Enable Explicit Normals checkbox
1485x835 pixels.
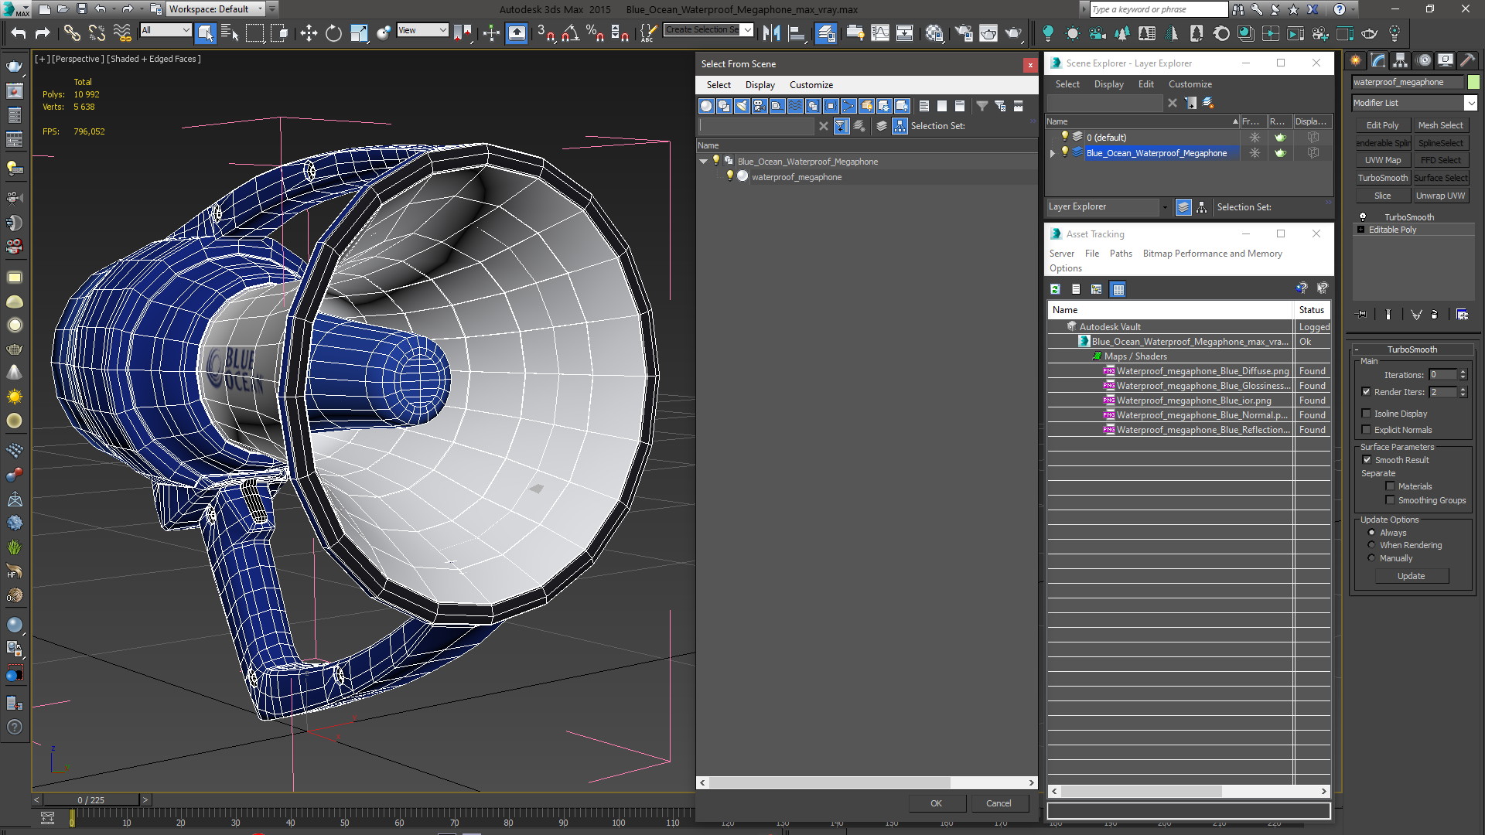[x=1366, y=430]
